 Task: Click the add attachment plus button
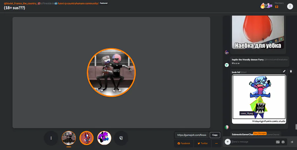pos(227,142)
